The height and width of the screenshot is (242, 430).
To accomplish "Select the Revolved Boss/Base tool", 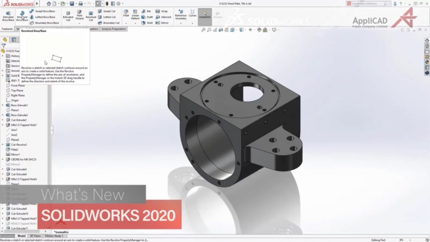I will tap(22, 16).
